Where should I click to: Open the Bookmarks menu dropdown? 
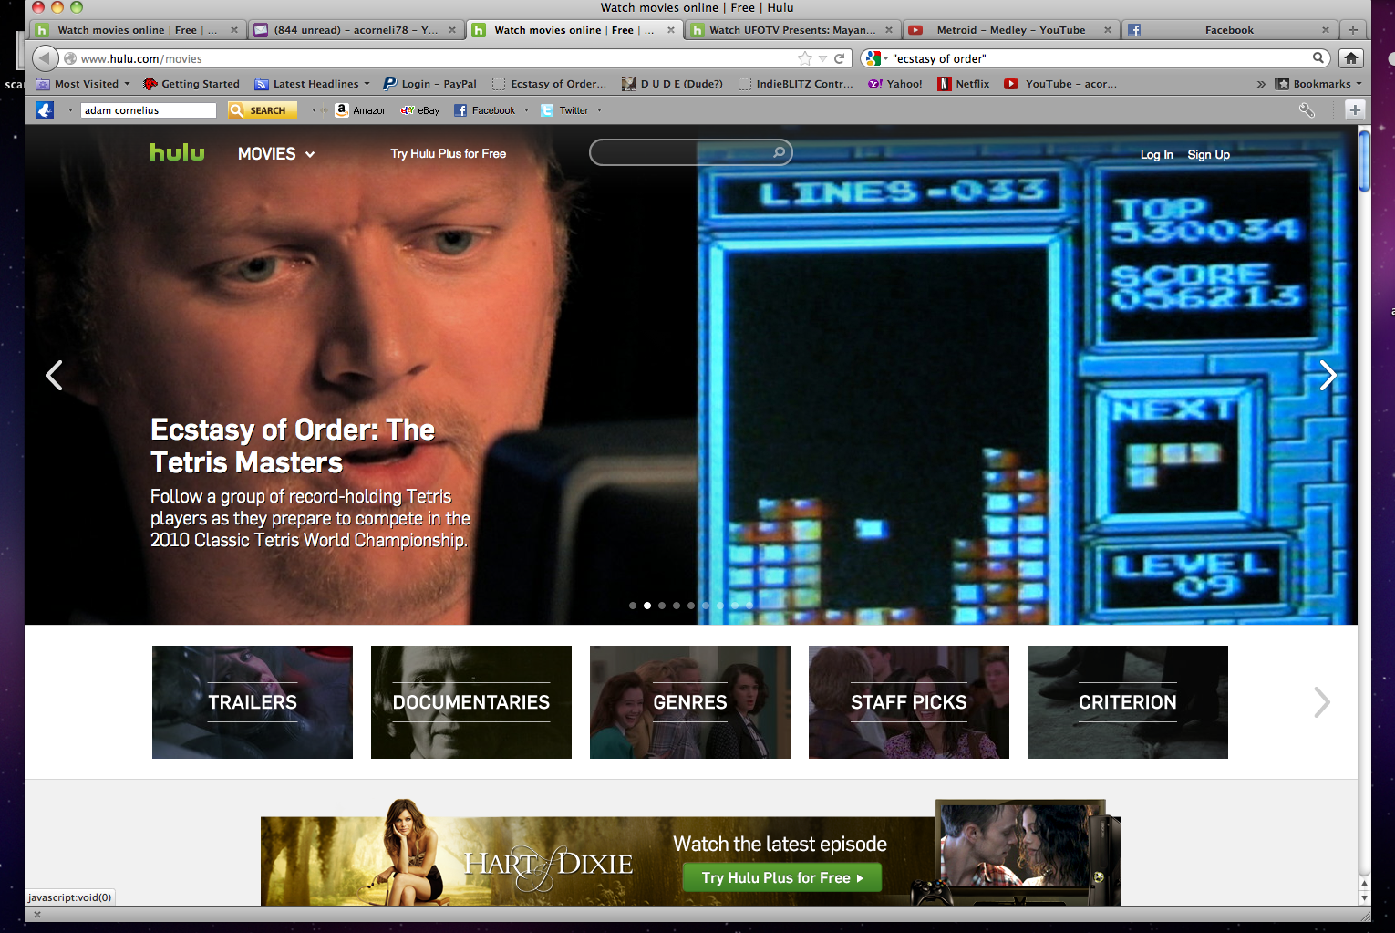pos(1318,84)
